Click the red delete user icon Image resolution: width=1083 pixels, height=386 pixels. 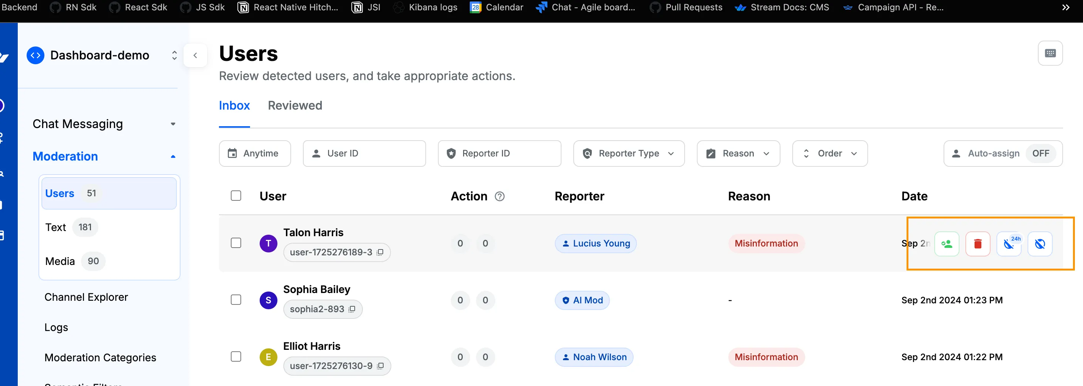tap(978, 244)
